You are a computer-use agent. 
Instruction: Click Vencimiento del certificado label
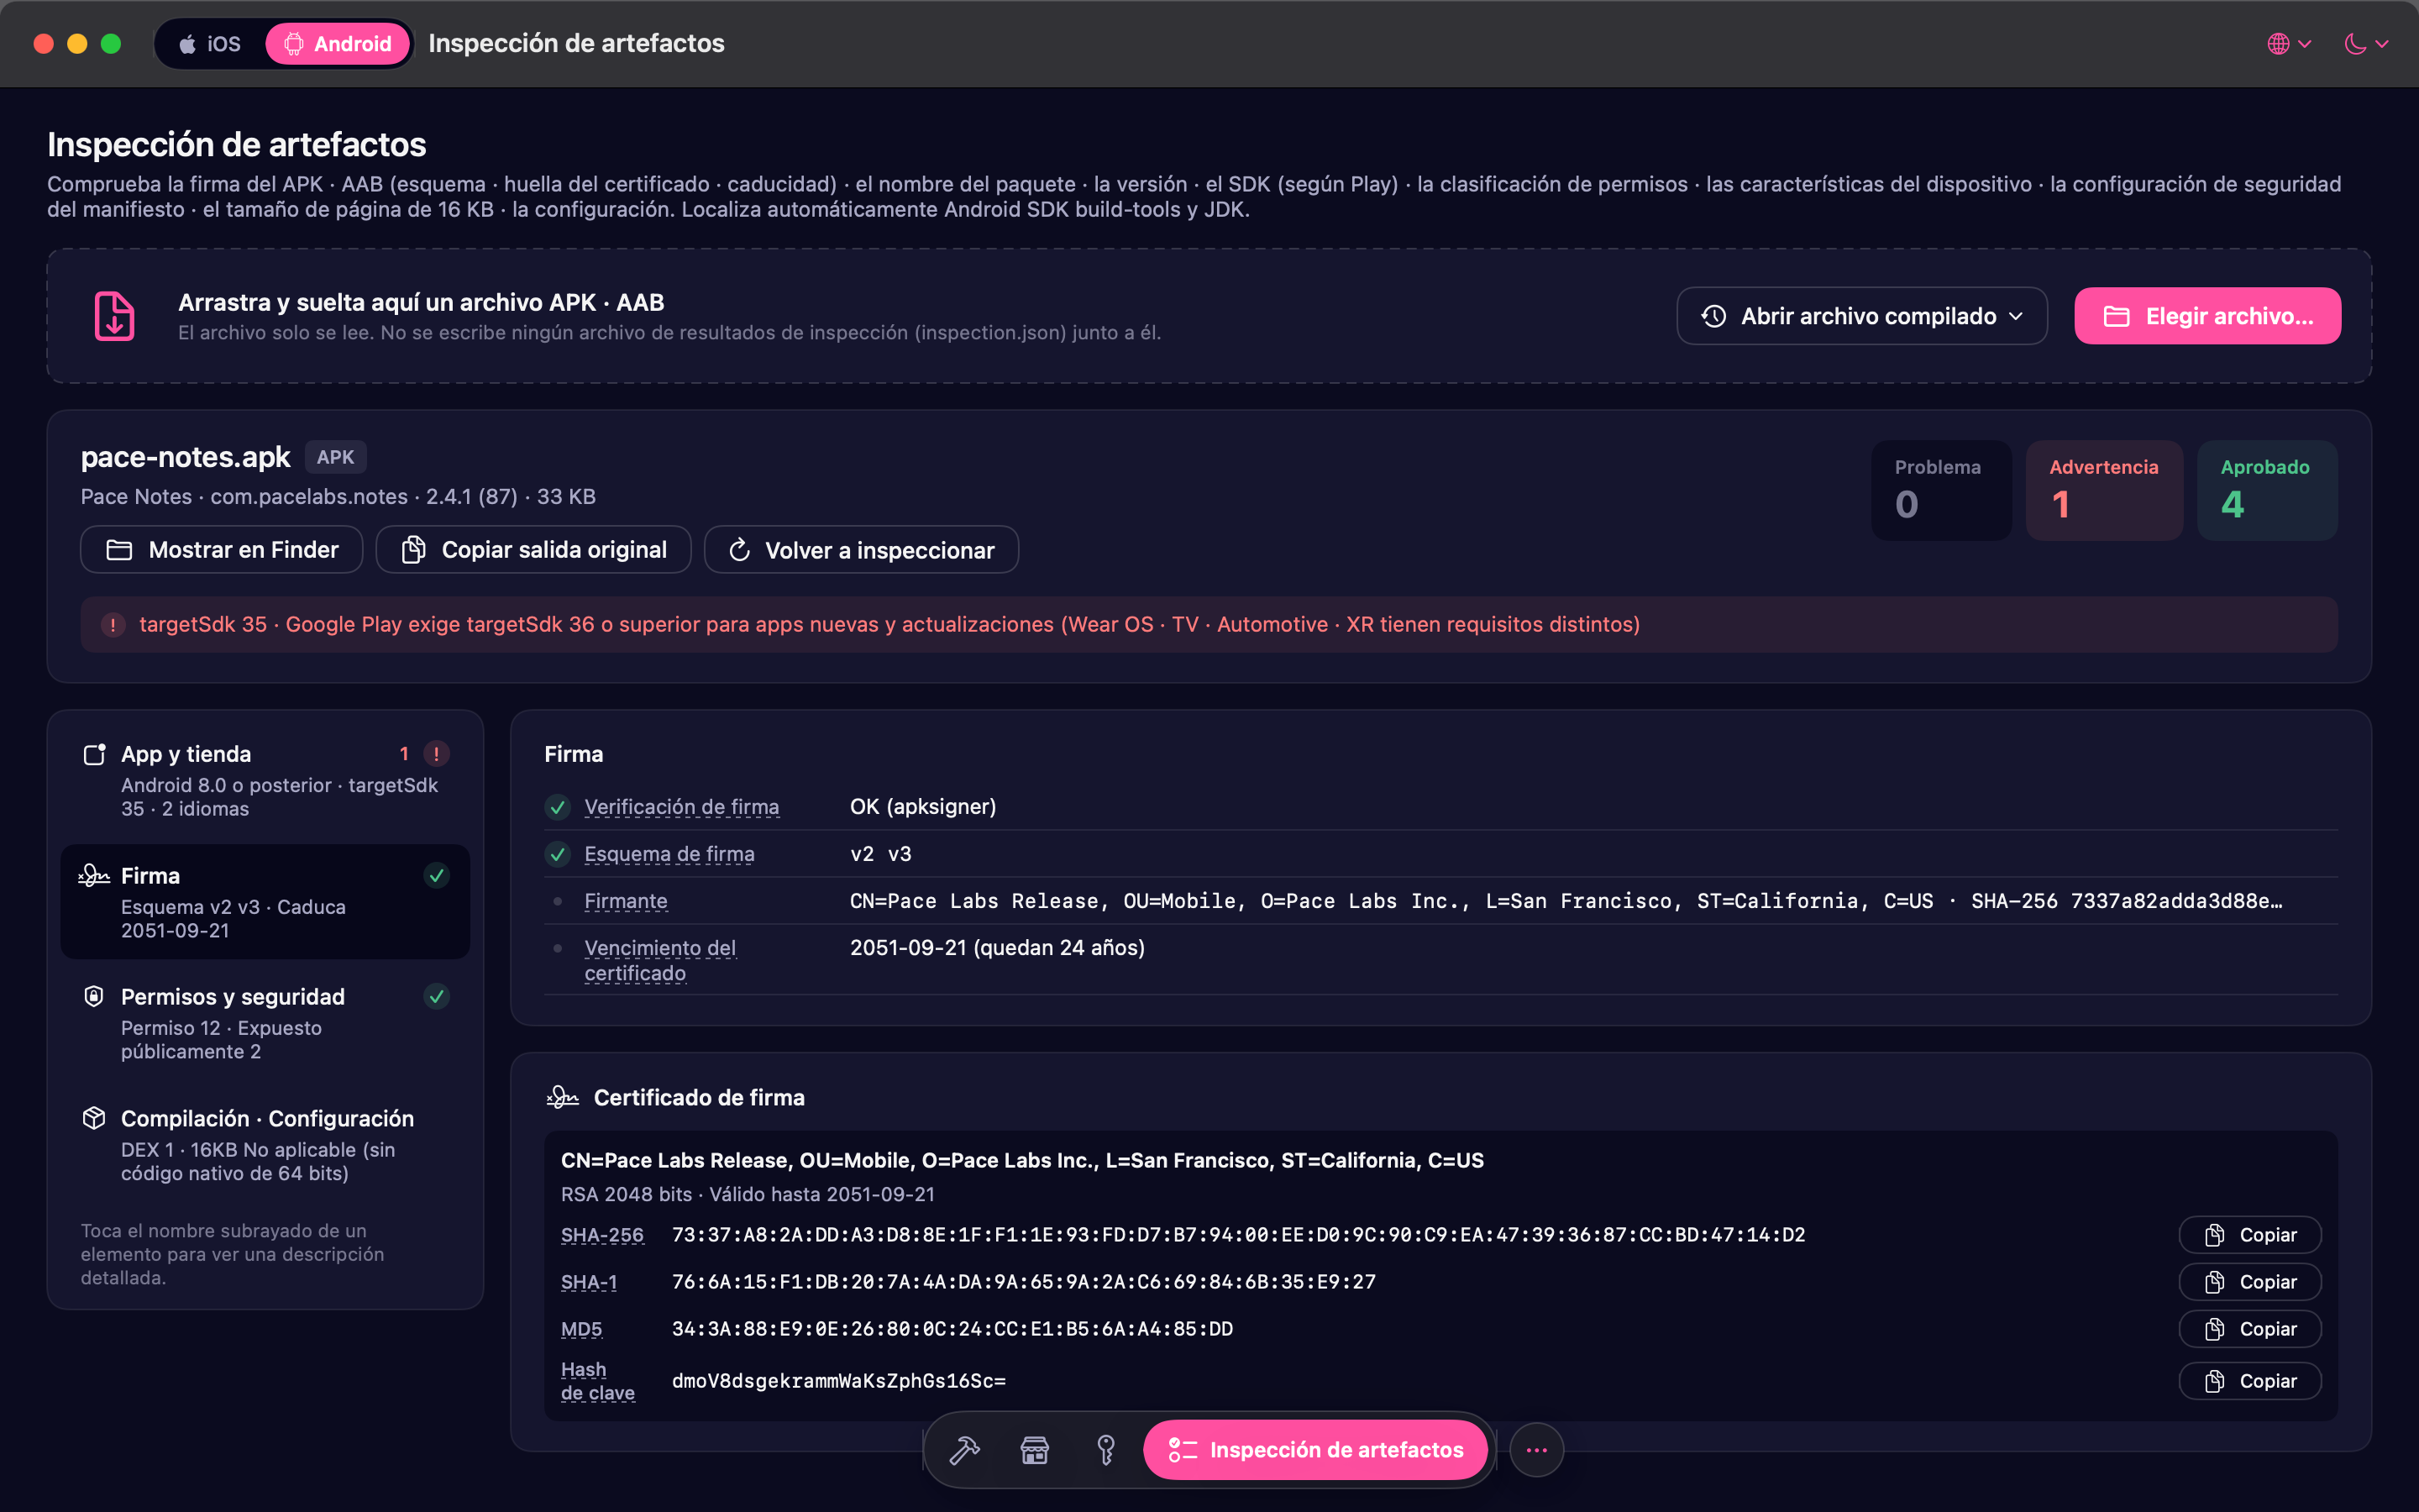coord(661,960)
